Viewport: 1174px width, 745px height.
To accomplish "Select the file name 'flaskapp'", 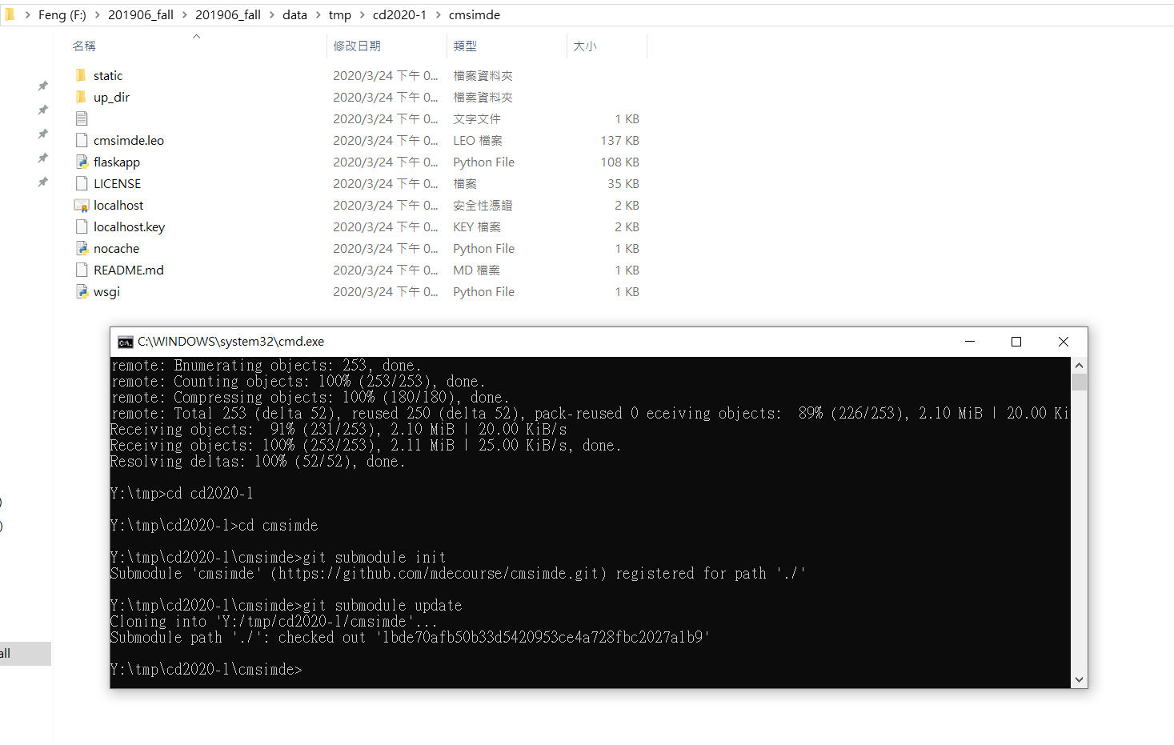I will tap(117, 162).
